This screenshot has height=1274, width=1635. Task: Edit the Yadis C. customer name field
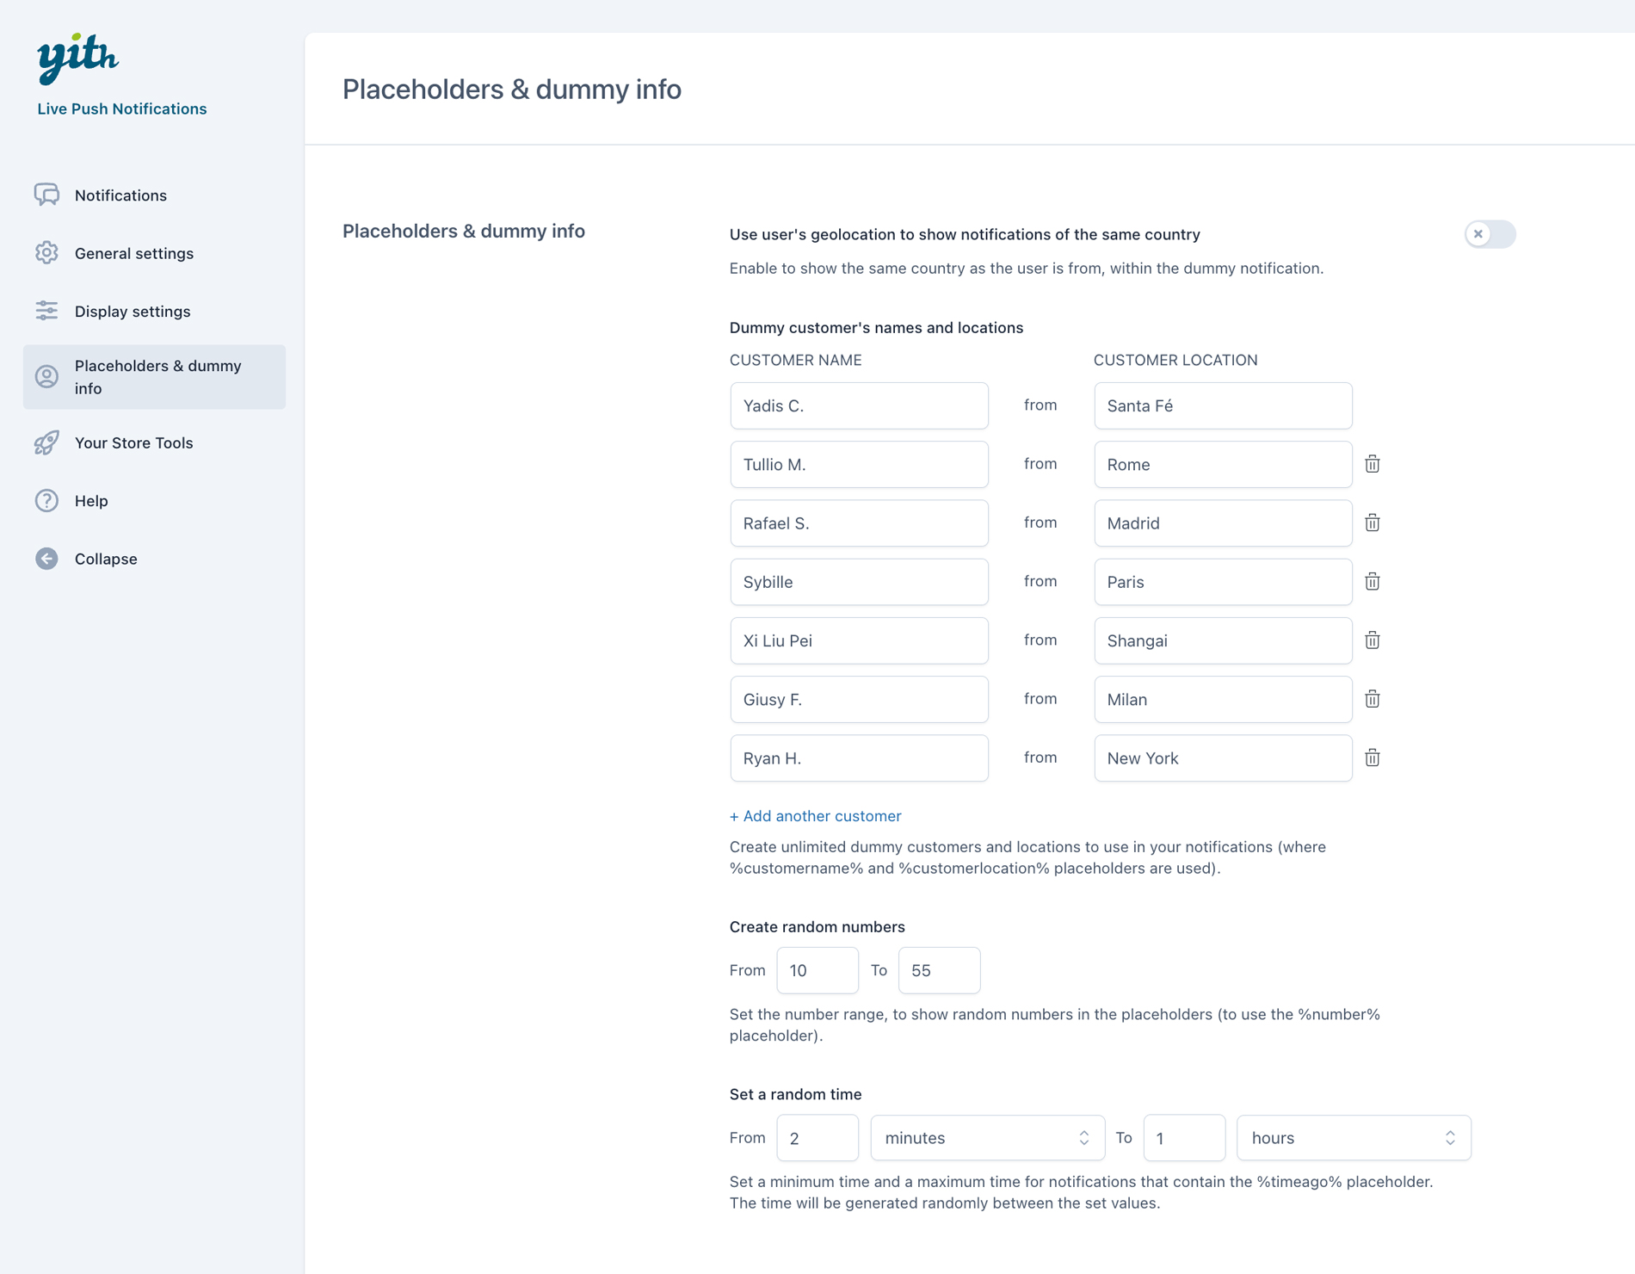(x=859, y=405)
